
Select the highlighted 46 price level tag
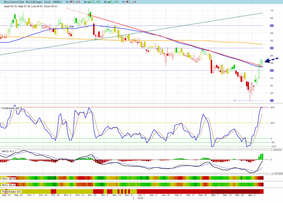click(272, 101)
